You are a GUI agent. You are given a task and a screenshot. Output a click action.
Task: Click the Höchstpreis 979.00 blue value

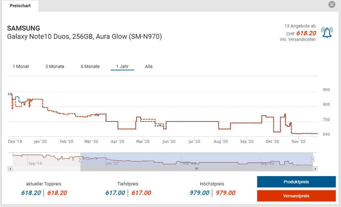pos(199,193)
